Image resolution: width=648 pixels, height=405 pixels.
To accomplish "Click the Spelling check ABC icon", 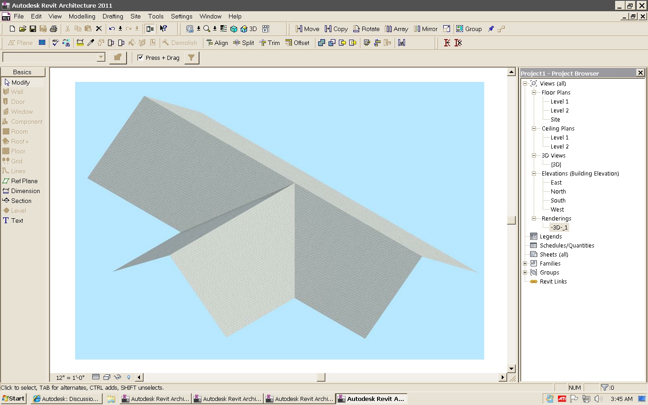I will tap(55, 43).
